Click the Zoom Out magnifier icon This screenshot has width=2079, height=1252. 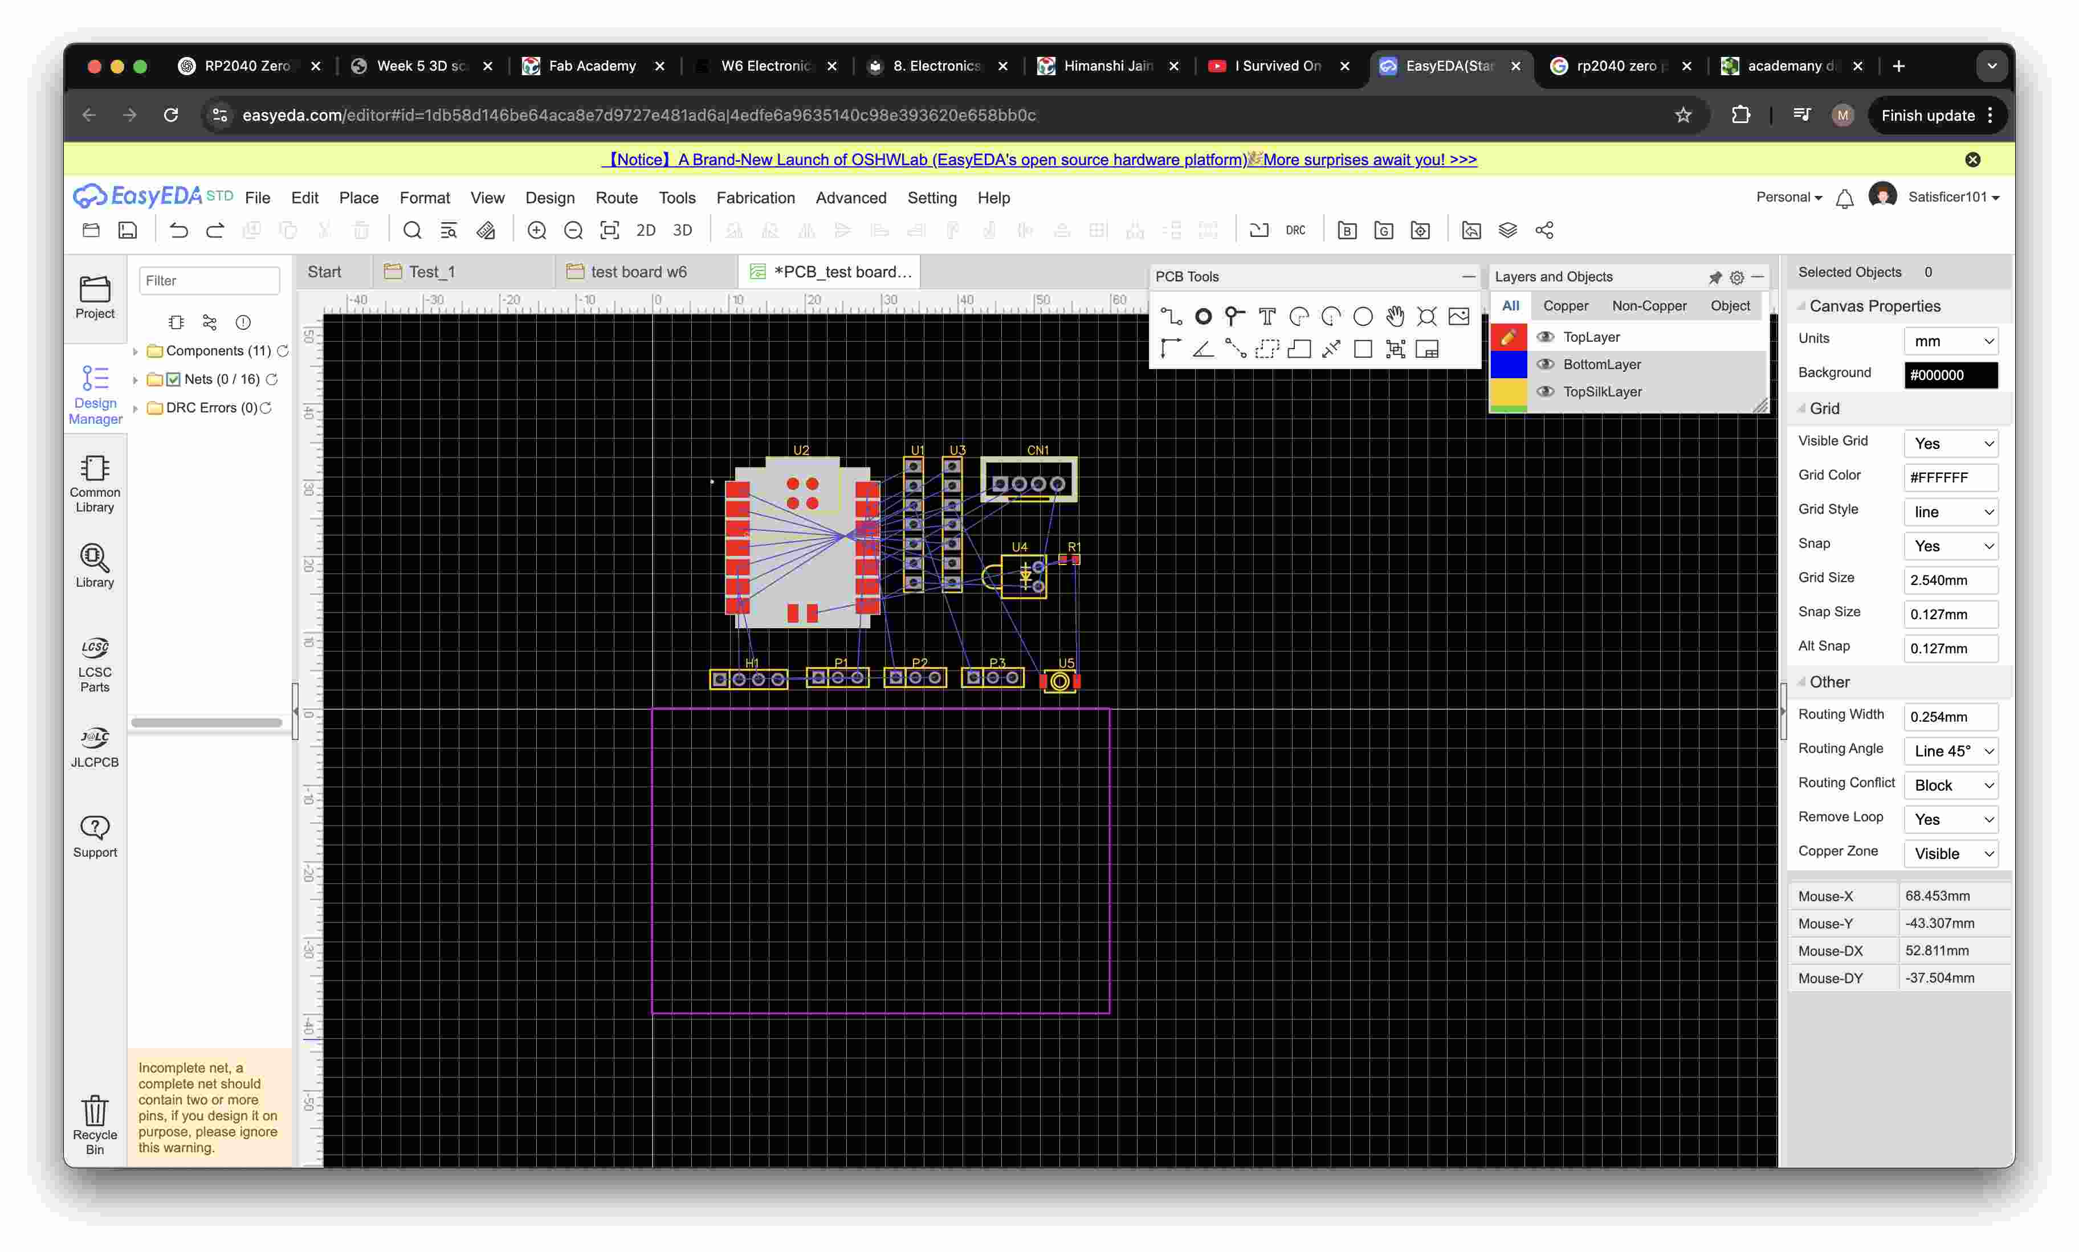tap(573, 230)
